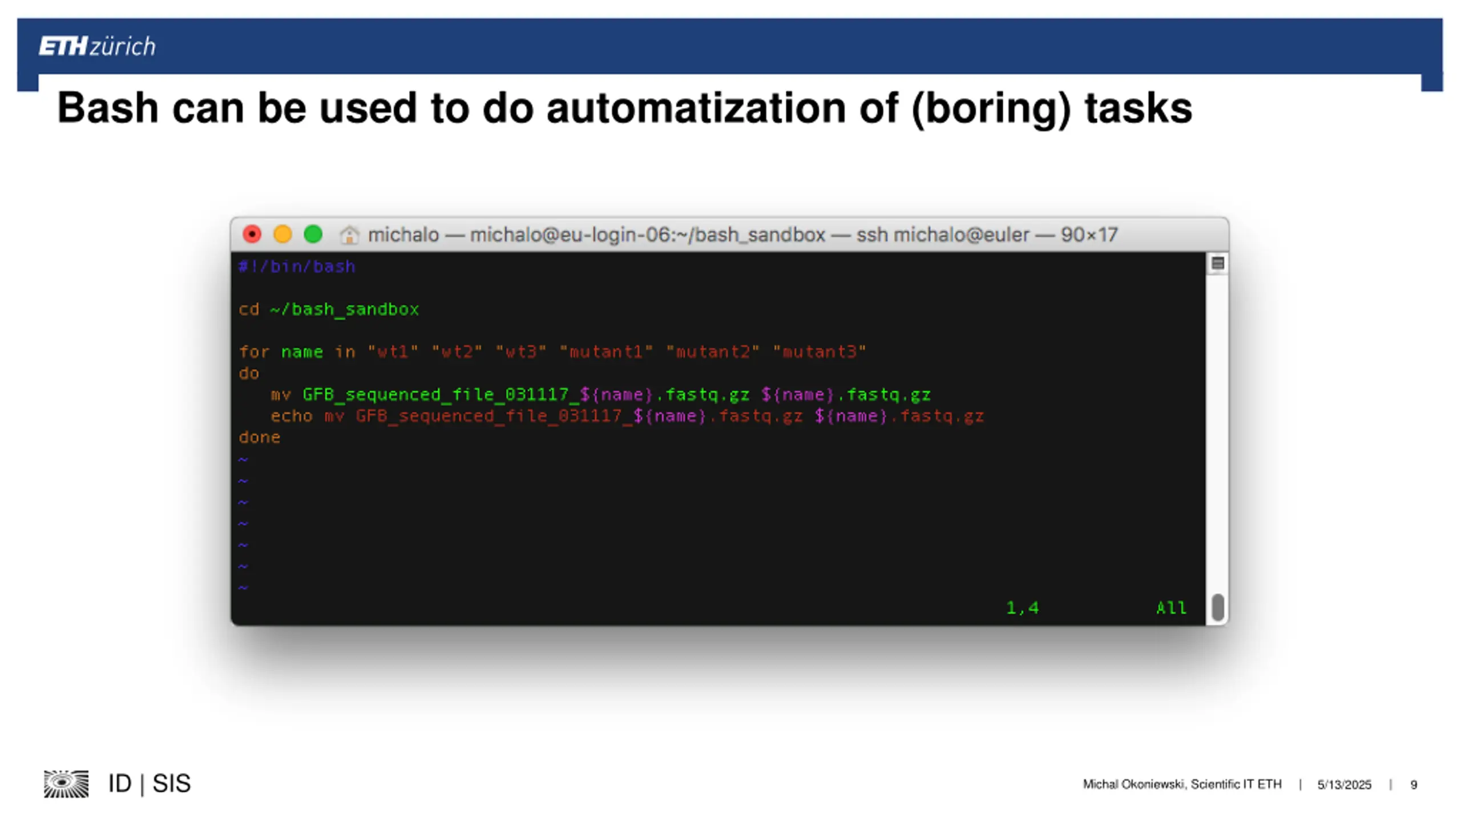Click the ETH zürich logo

click(97, 46)
